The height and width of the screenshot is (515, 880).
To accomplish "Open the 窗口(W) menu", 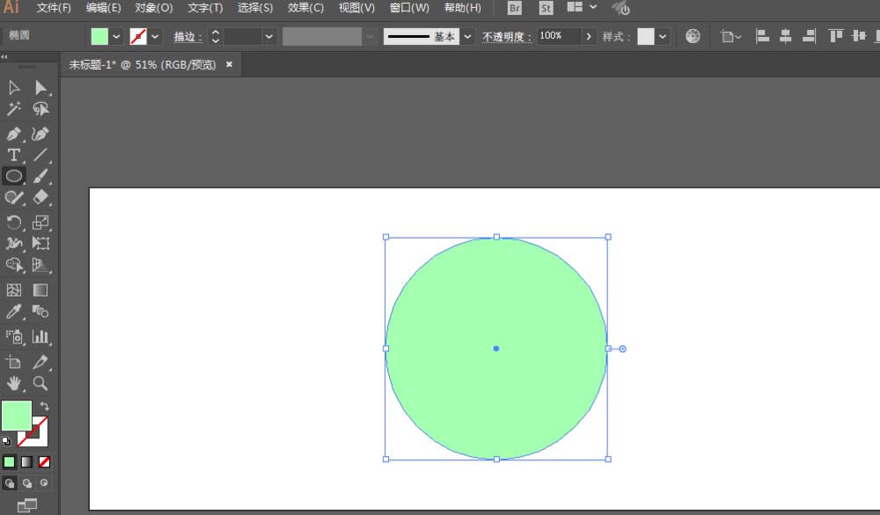I will pyautogui.click(x=410, y=8).
